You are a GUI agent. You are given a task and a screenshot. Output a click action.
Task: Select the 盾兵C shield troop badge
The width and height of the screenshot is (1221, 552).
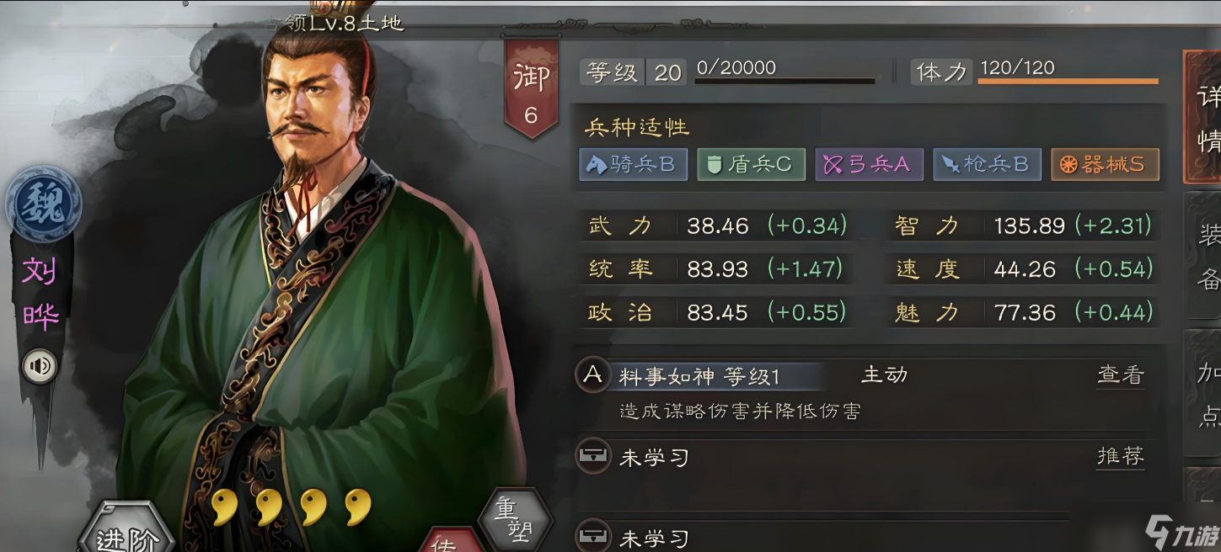(x=751, y=165)
